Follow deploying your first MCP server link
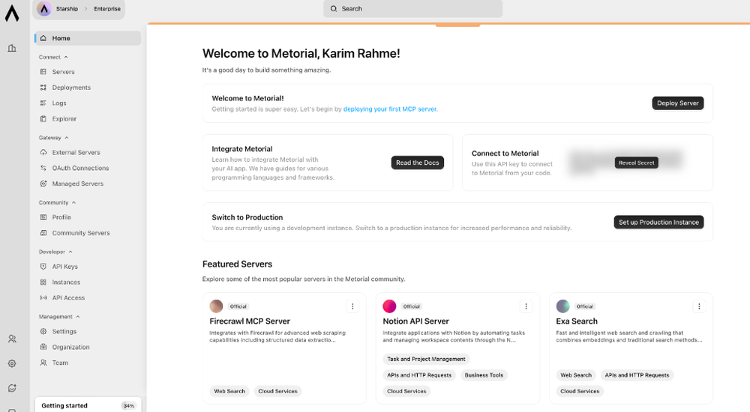Viewport: 750px width, 412px height. pos(390,109)
